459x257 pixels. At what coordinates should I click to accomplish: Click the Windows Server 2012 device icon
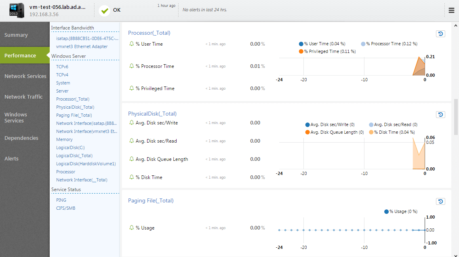[x=17, y=11]
